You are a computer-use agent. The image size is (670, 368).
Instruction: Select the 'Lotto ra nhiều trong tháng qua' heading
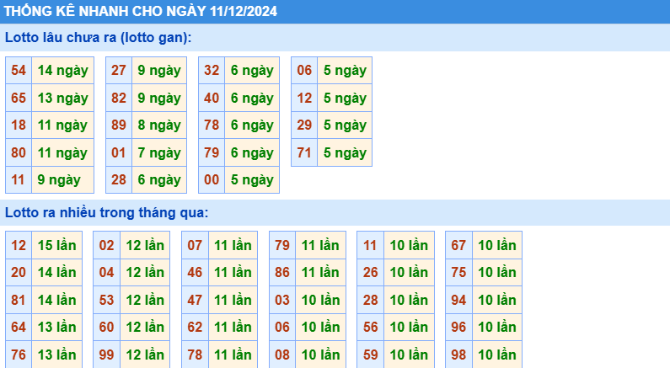pos(106,212)
